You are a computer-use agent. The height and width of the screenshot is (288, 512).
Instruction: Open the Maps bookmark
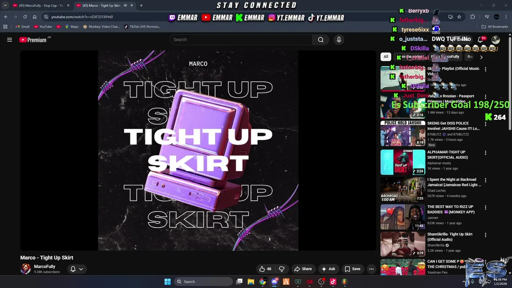pyautogui.click(x=72, y=27)
